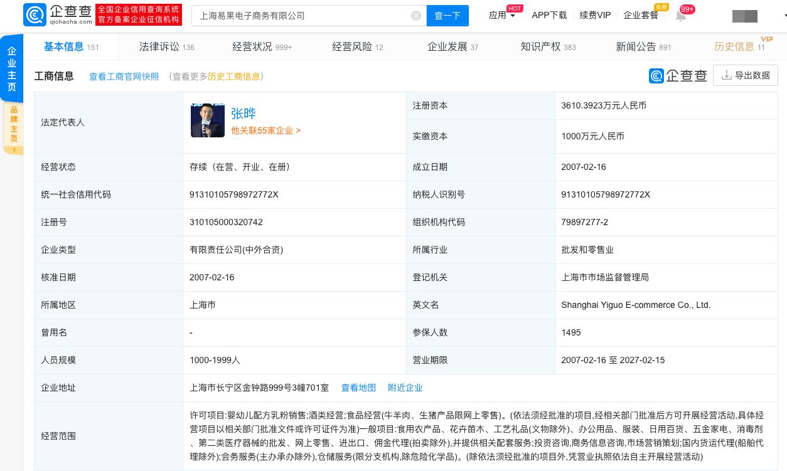Image resolution: width=787 pixels, height=471 pixels.
Task: Select industry value 批发和零售业
Action: click(587, 250)
